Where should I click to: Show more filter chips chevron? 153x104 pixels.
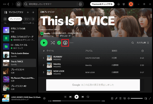click(x=33, y=19)
